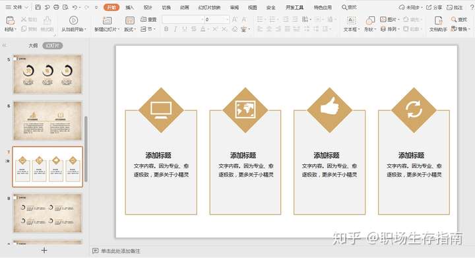Click the text direction icon
The image size is (475, 258).
click(305, 19)
